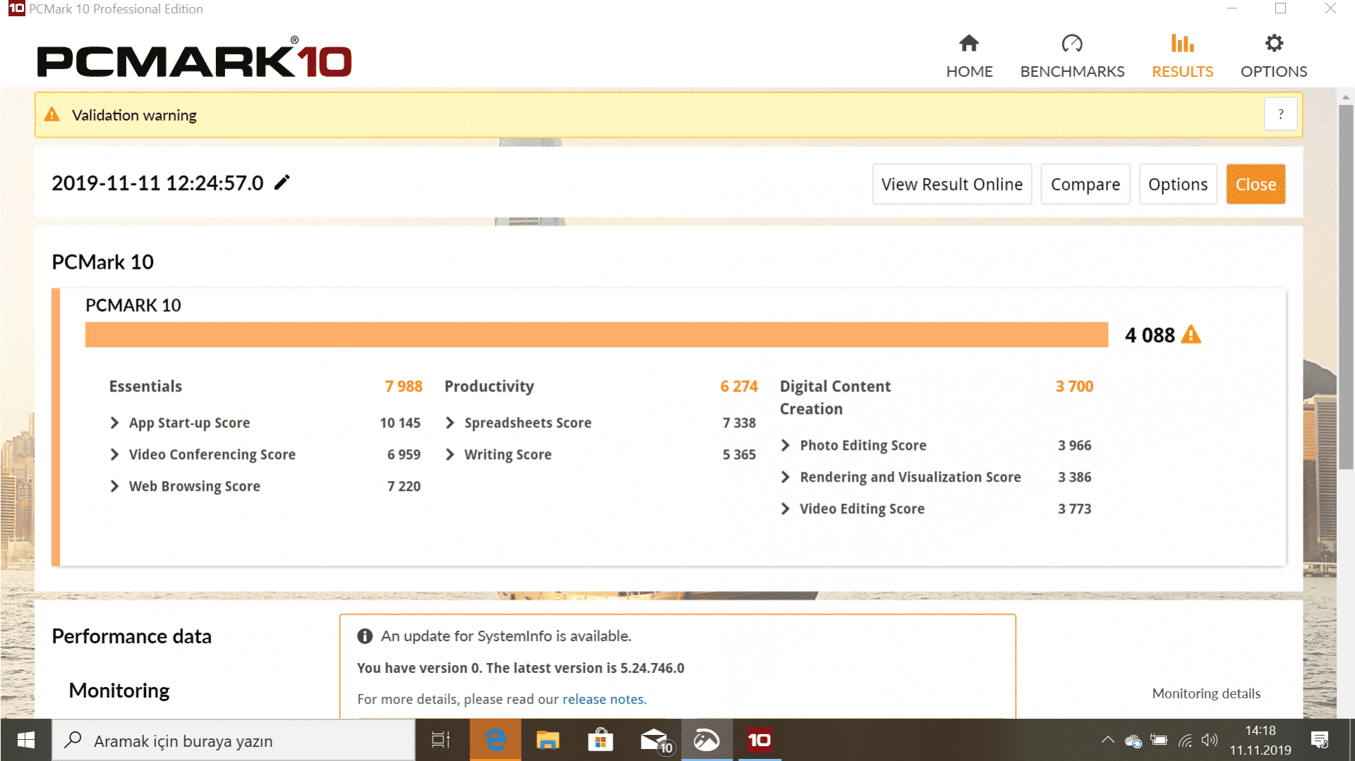Open the release notes link
The width and height of the screenshot is (1355, 761).
[603, 699]
